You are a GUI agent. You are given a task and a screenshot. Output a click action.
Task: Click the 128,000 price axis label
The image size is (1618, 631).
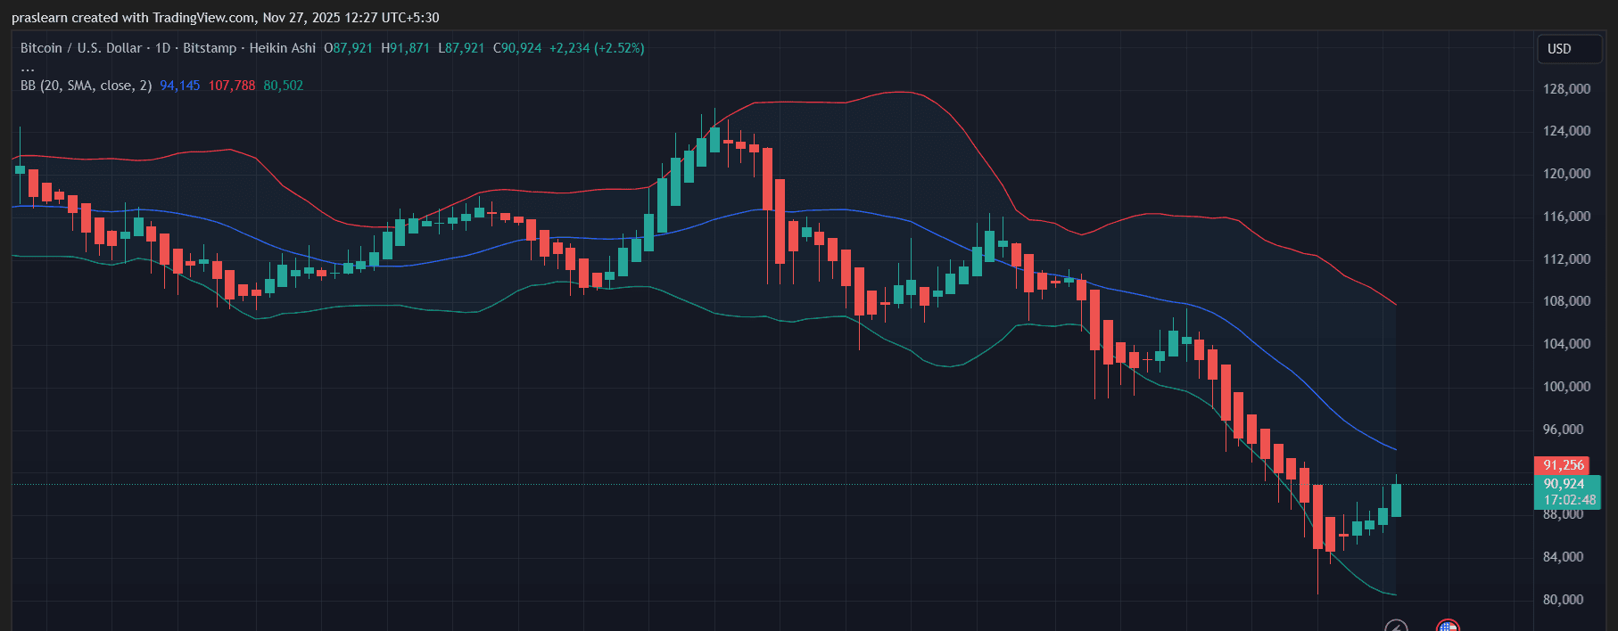[1566, 89]
